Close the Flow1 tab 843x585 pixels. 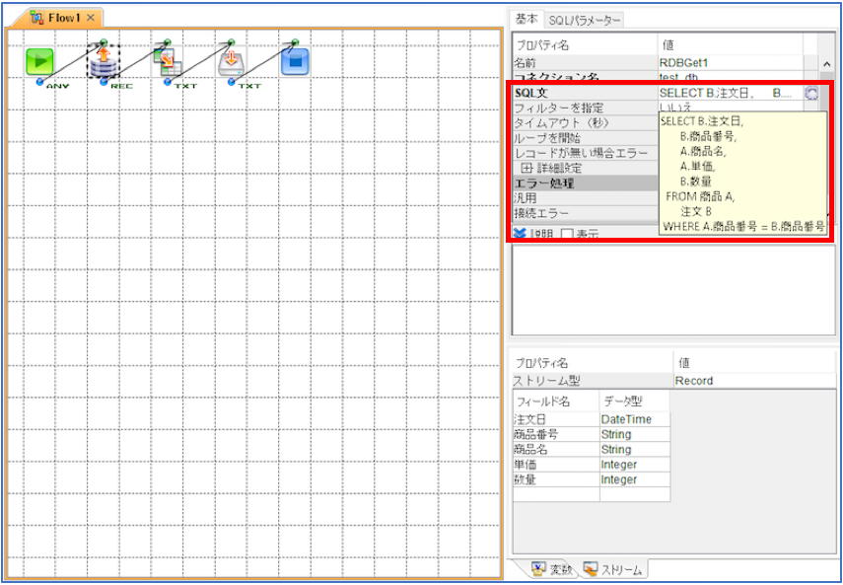91,18
